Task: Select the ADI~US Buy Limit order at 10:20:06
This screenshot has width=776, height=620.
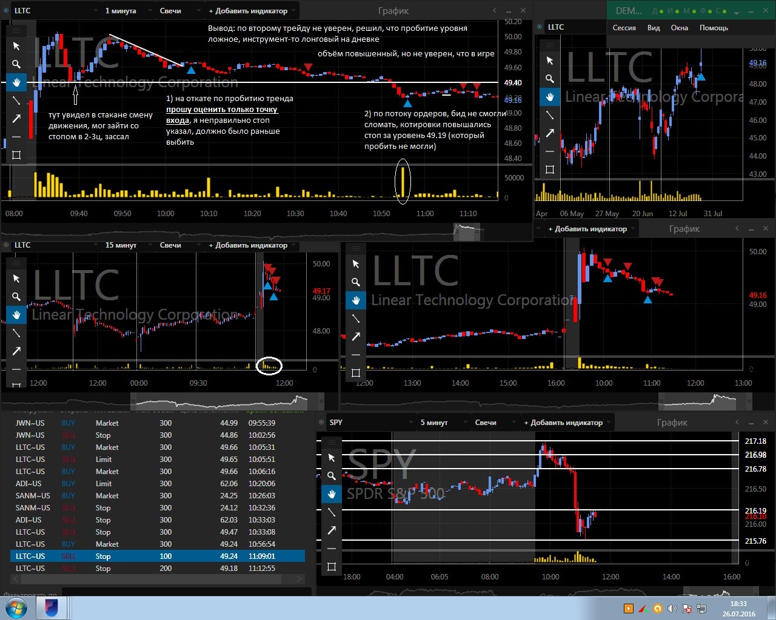Action: [158, 484]
